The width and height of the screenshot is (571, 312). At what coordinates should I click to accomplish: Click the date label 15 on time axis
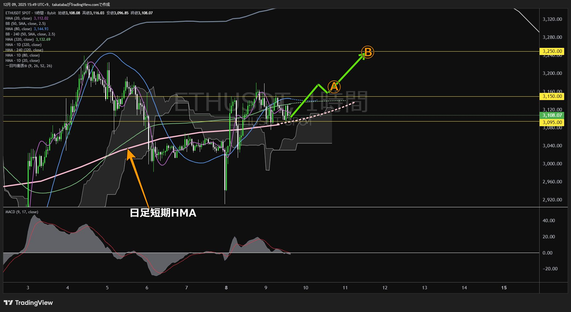(x=504, y=288)
